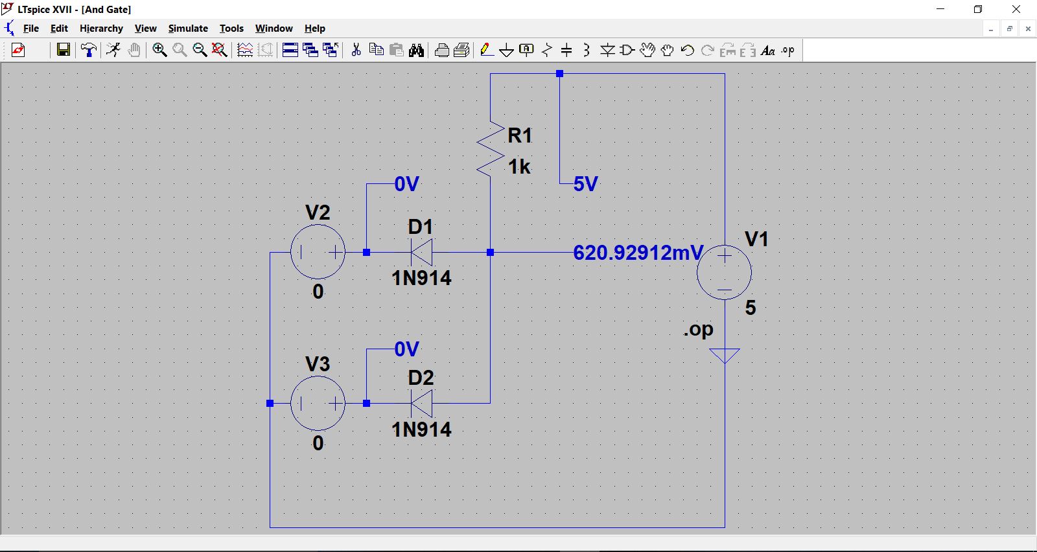Add SPICE directive with .op icon
The image size is (1037, 552).
tap(788, 51)
